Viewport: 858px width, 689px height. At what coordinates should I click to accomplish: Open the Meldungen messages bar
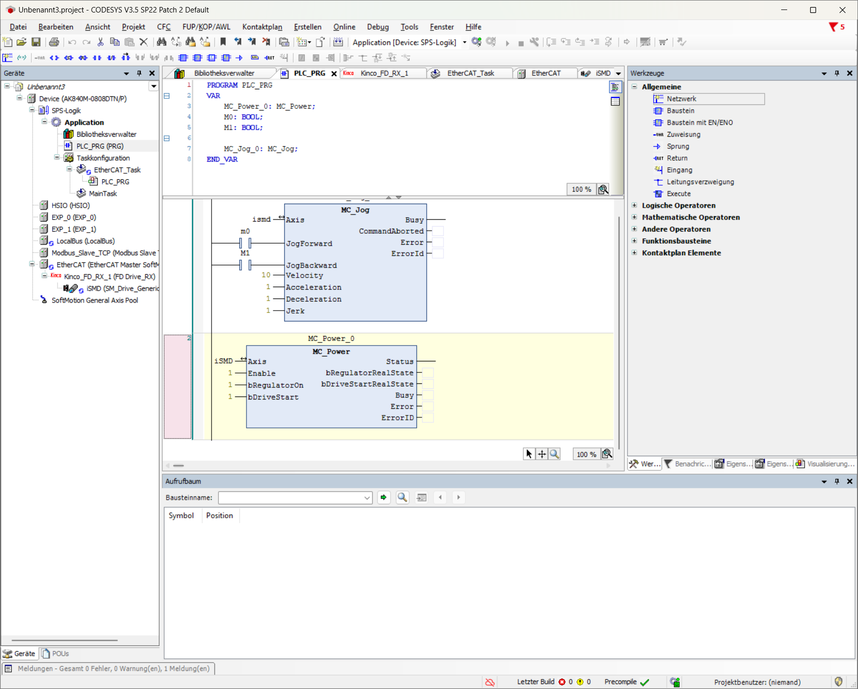coord(108,669)
